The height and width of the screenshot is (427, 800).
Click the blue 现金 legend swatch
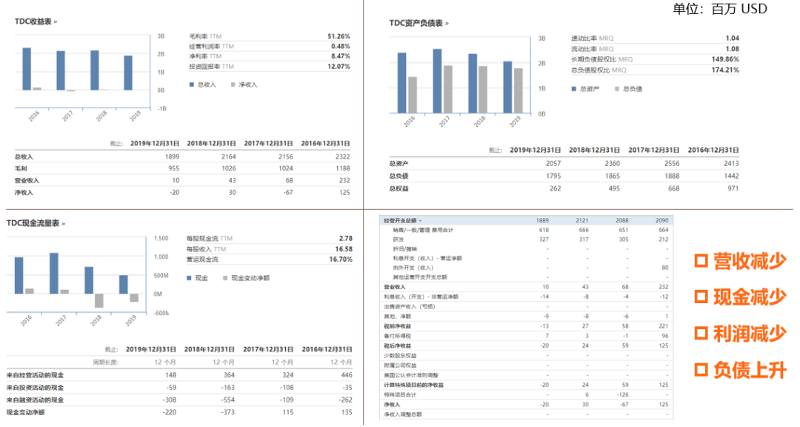tap(190, 278)
